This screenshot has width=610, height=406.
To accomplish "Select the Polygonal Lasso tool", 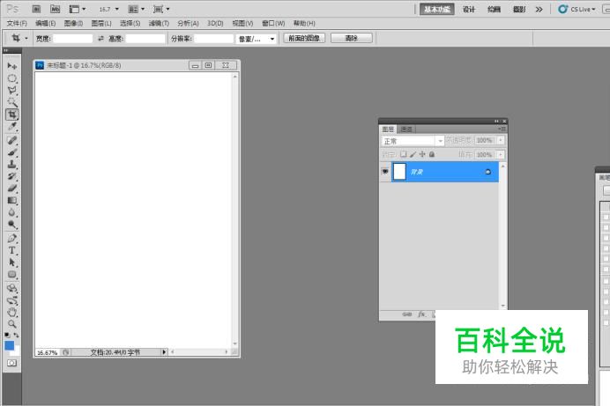I will [x=12, y=90].
